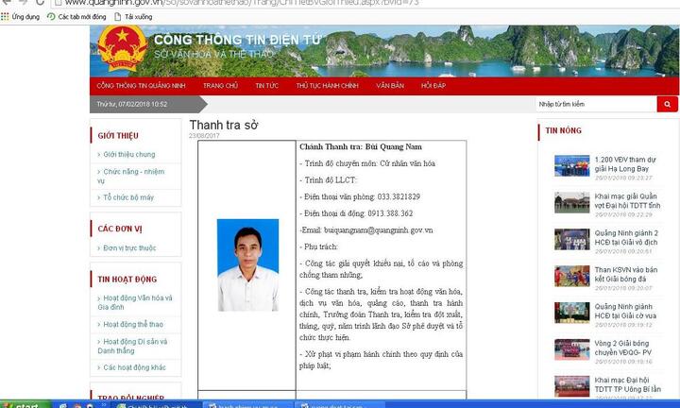
Task: Open the Trang chủ menu item
Action: pos(218,85)
